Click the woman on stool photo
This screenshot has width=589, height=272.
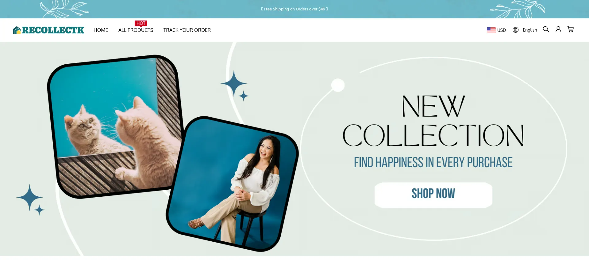pyautogui.click(x=232, y=184)
